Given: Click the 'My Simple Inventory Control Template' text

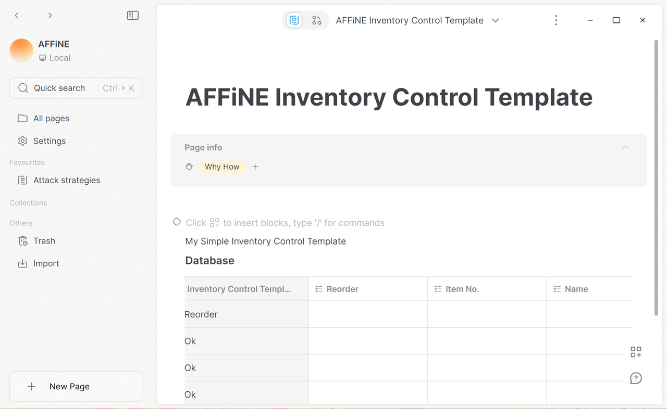Looking at the screenshot, I should (266, 241).
